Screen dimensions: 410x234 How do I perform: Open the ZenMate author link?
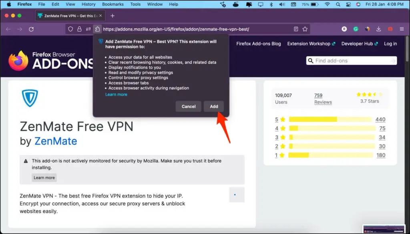[x=56, y=141]
